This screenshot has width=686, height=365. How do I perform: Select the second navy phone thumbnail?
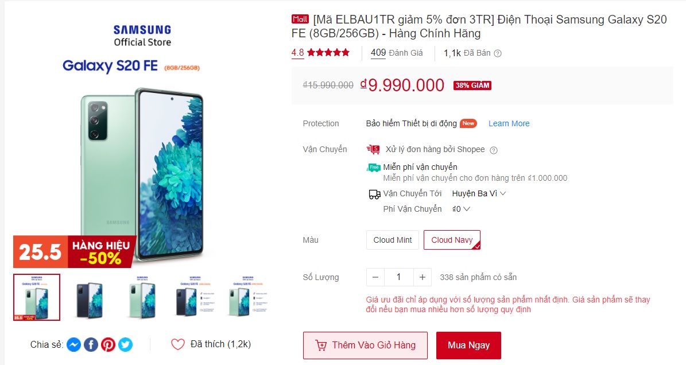(x=89, y=297)
